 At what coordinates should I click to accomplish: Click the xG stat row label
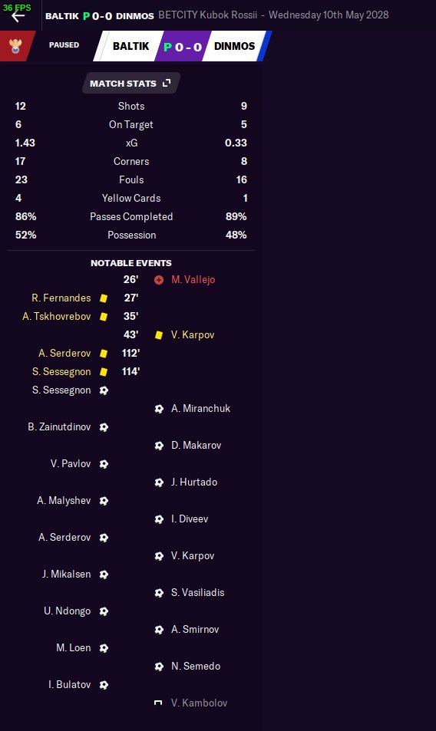tap(131, 143)
